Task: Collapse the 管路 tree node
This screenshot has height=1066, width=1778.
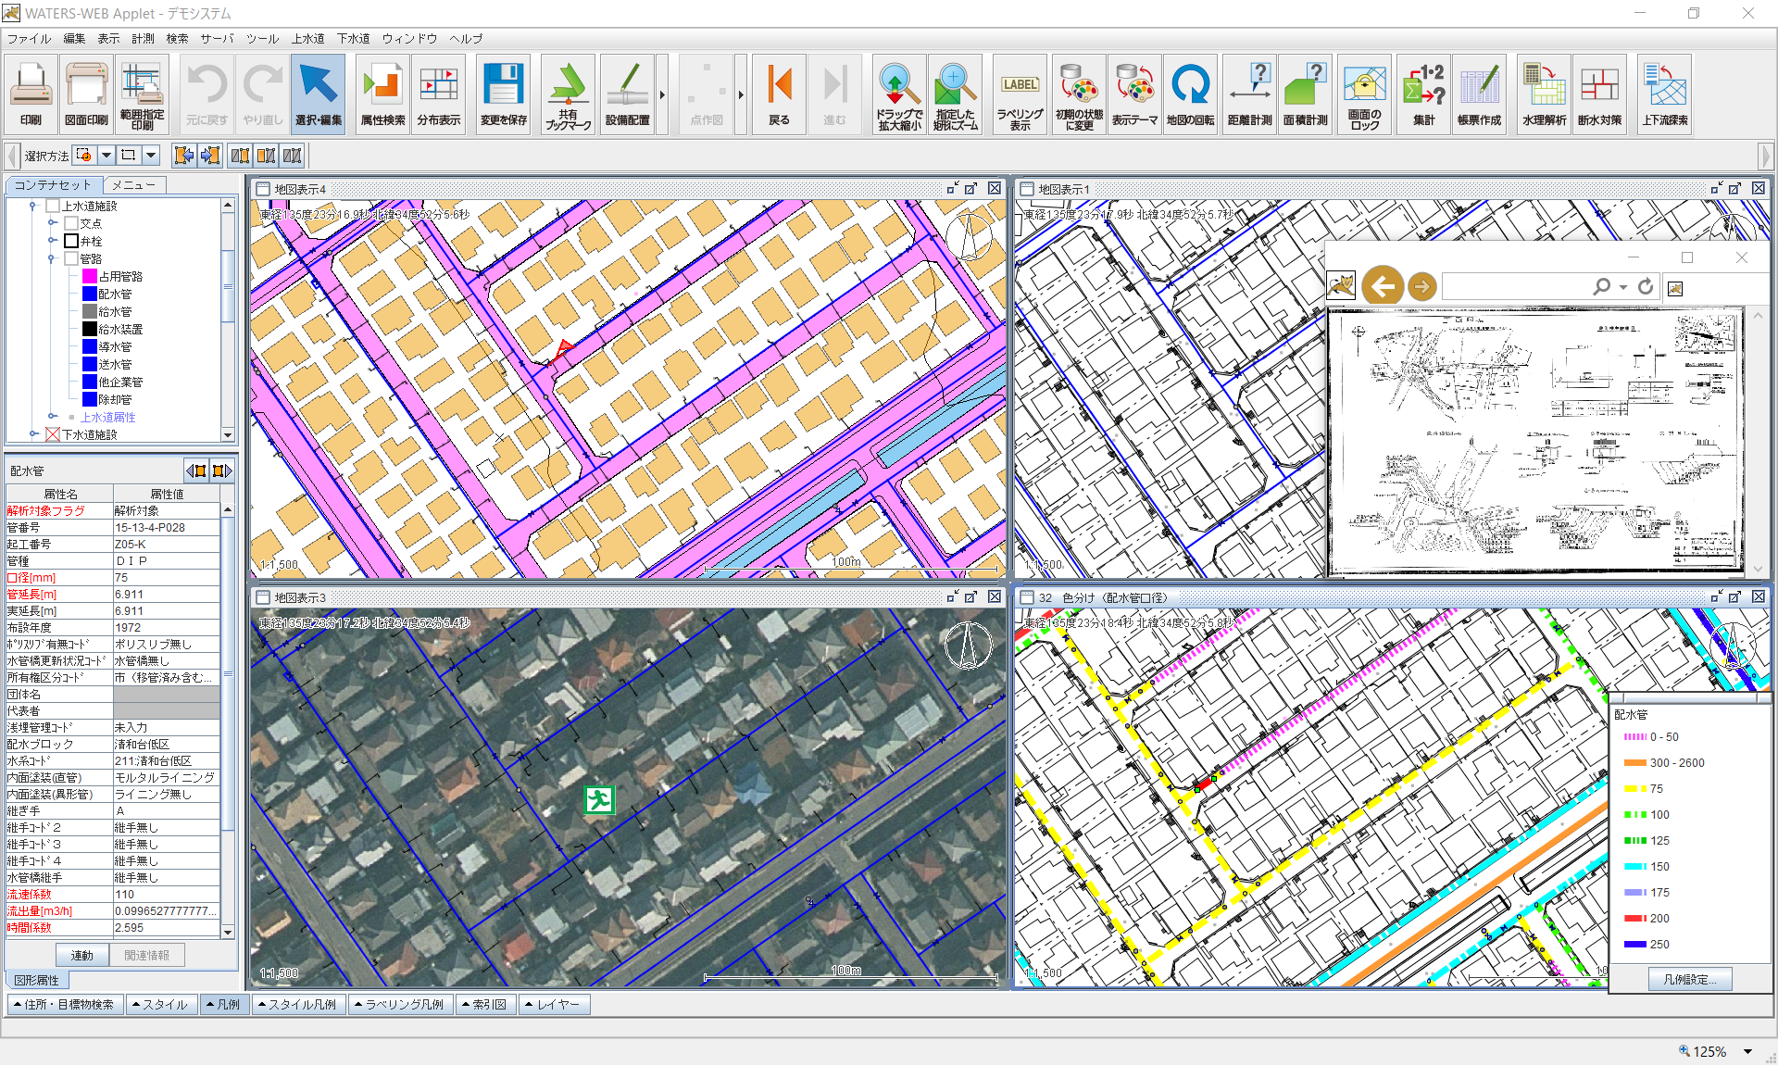Action: (52, 258)
